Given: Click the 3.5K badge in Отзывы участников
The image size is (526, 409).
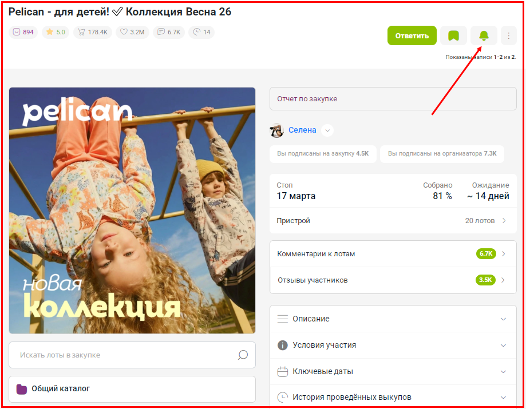Looking at the screenshot, I should (485, 280).
